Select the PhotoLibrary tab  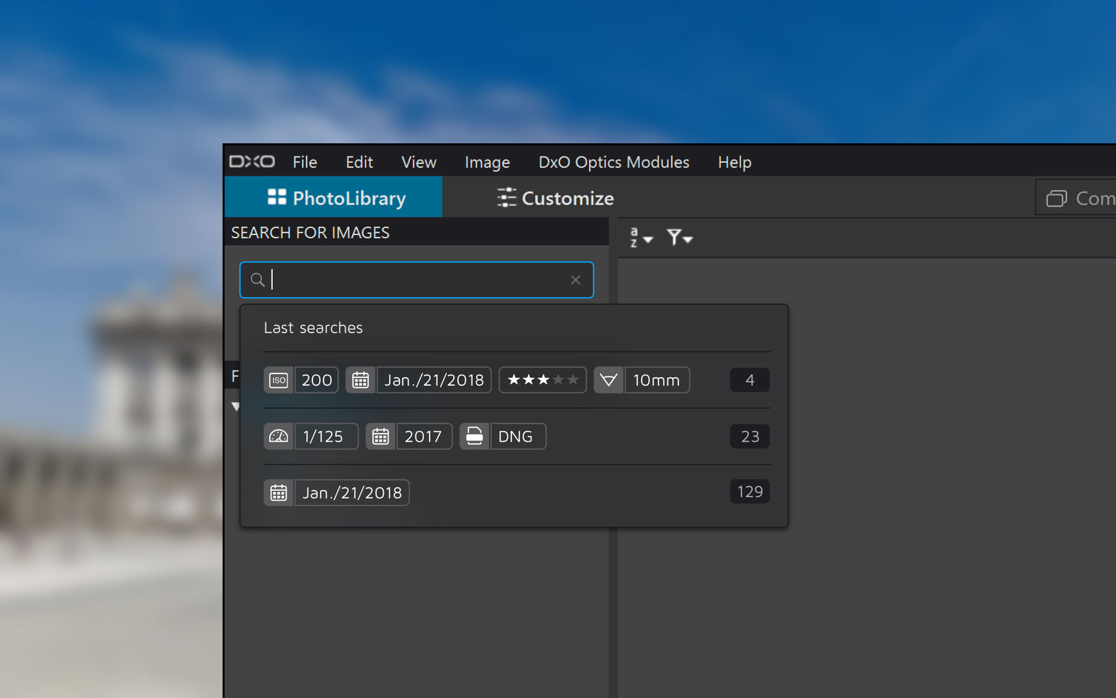click(x=337, y=198)
